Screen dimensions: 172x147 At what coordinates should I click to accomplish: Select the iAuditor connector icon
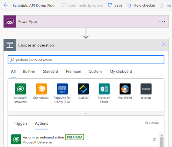click(x=83, y=89)
